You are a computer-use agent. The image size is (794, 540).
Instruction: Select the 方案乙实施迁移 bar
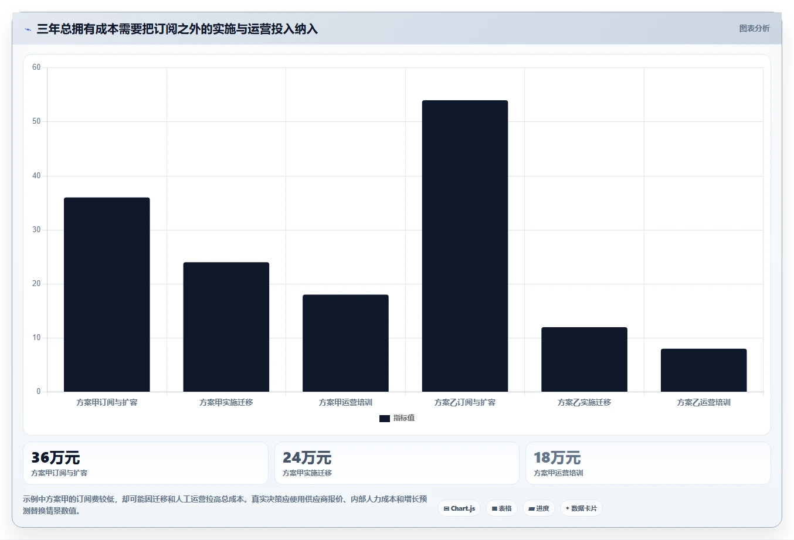[584, 359]
